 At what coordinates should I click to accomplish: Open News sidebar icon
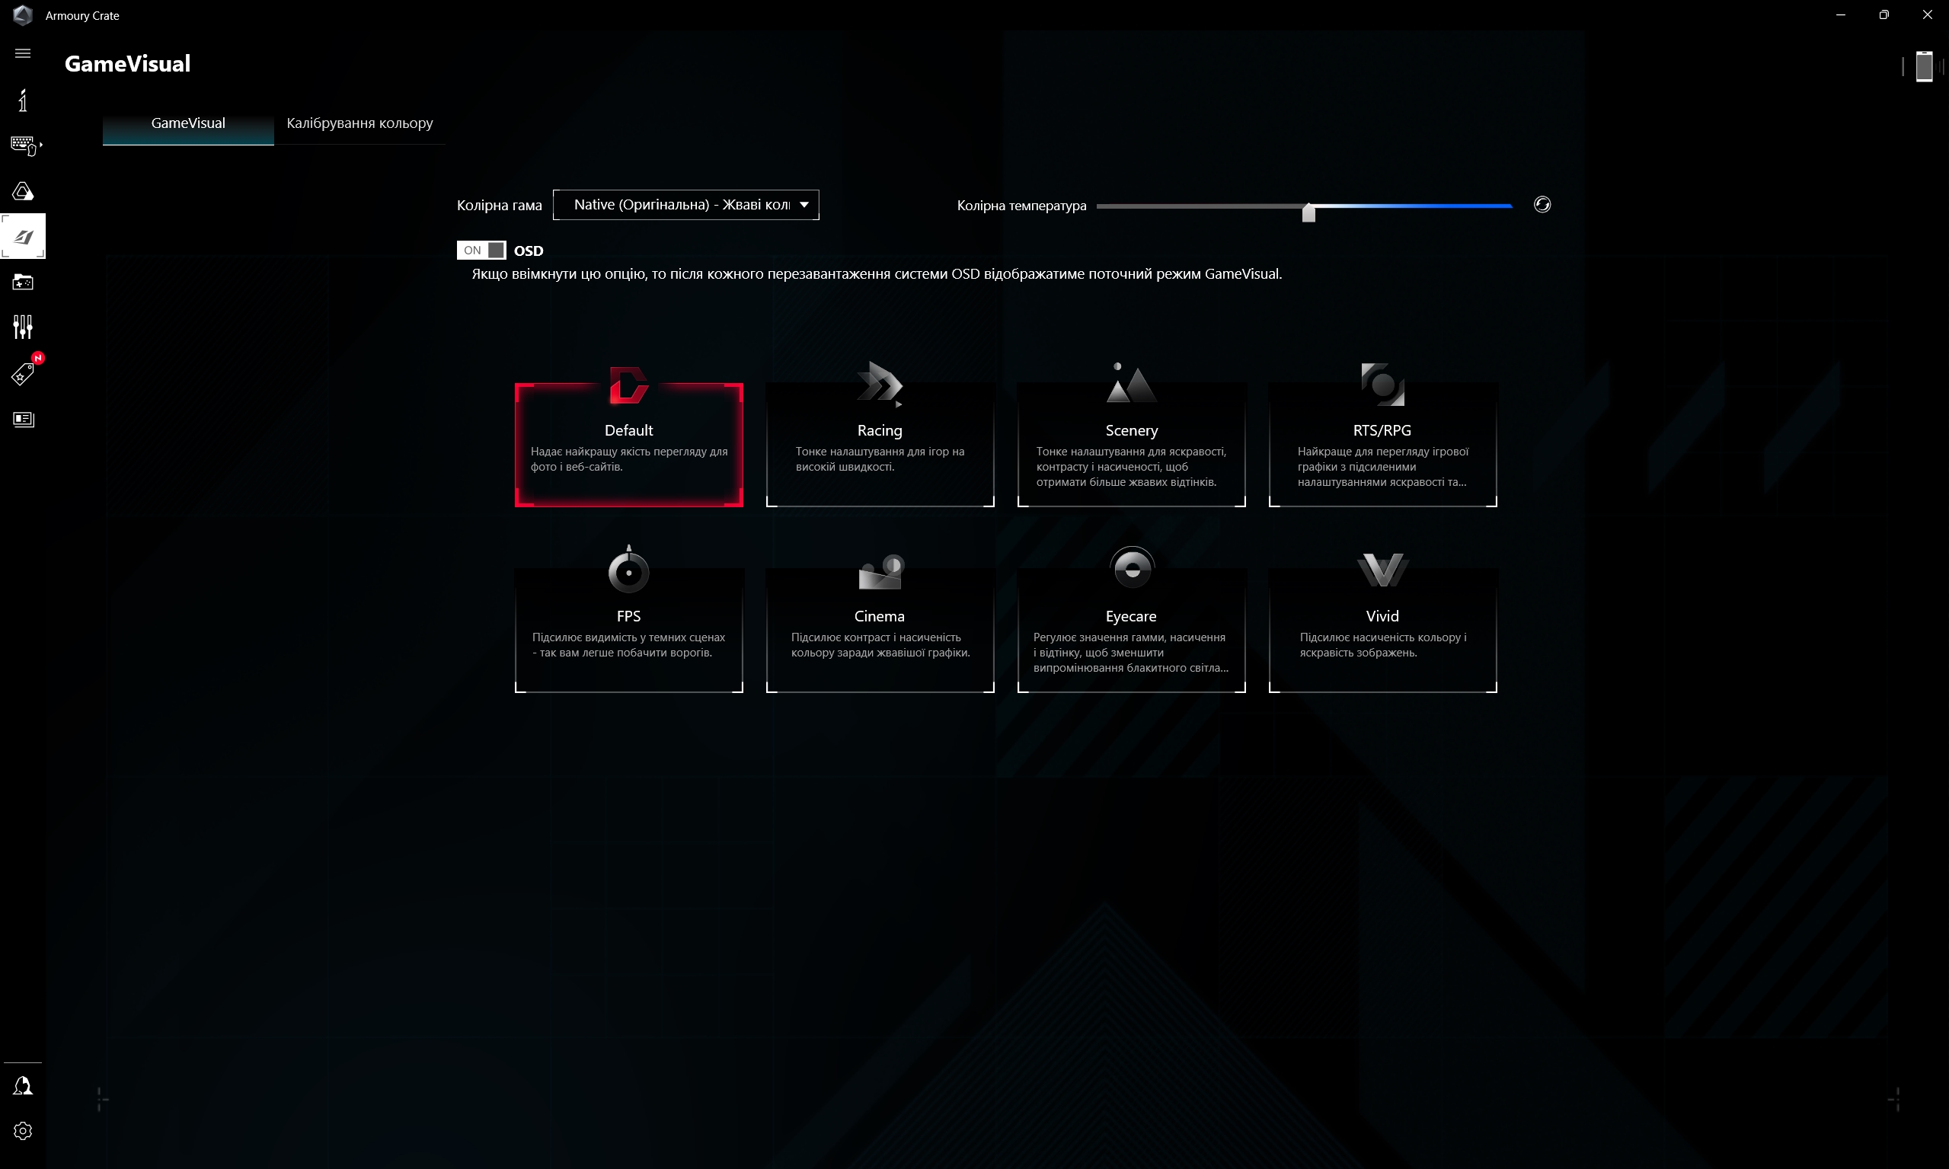pos(23,419)
